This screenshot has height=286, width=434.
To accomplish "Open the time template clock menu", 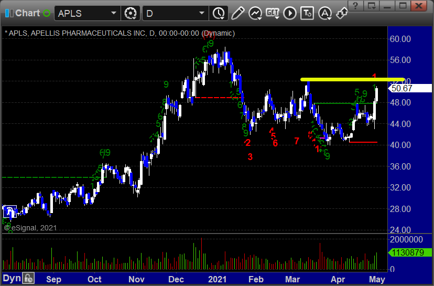I will 219,13.
